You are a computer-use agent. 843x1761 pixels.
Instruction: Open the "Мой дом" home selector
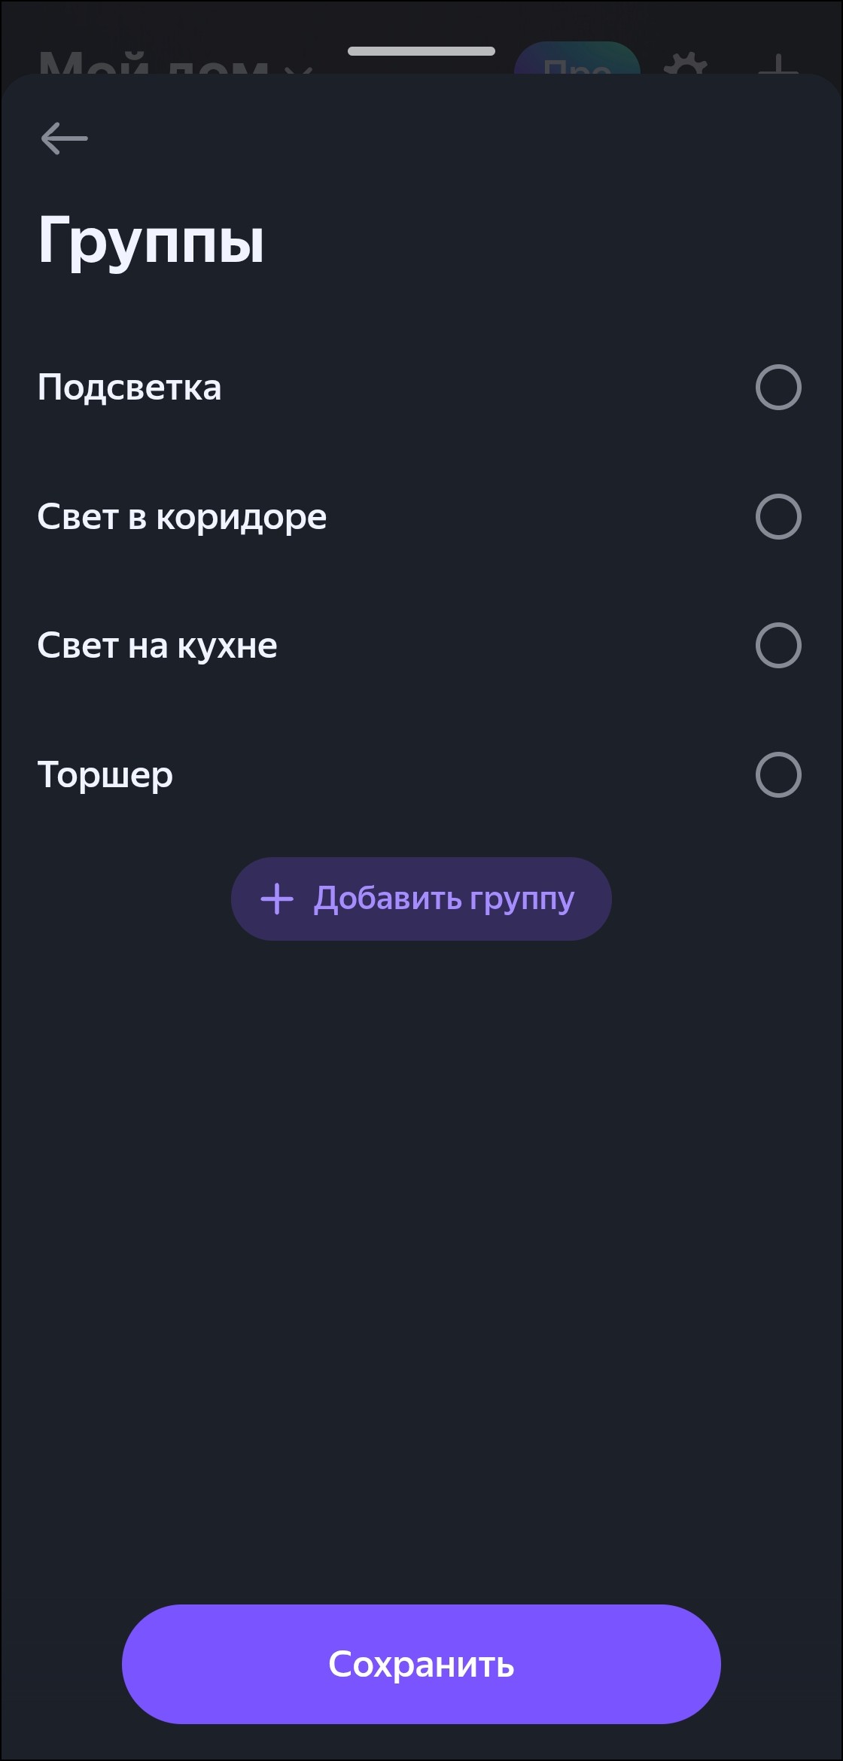pos(151,63)
